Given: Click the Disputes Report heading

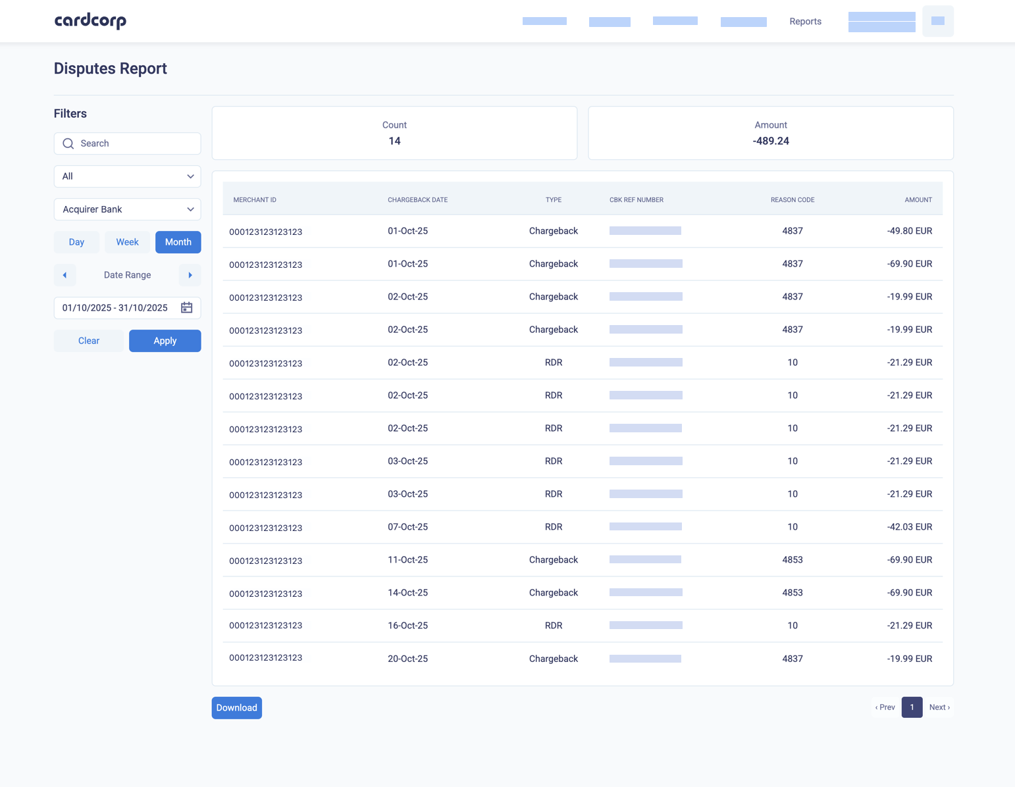Looking at the screenshot, I should click(x=111, y=68).
